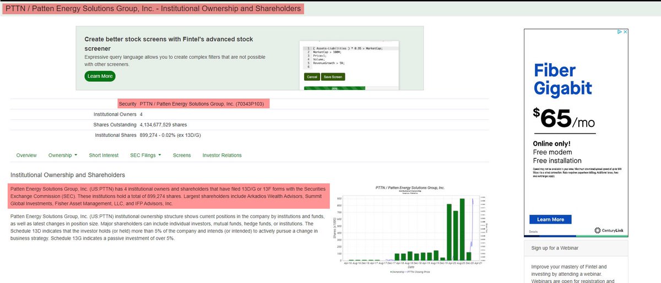Click Cancel in the stock screener preview
Image resolution: width=661 pixels, height=283 pixels.
tap(312, 77)
